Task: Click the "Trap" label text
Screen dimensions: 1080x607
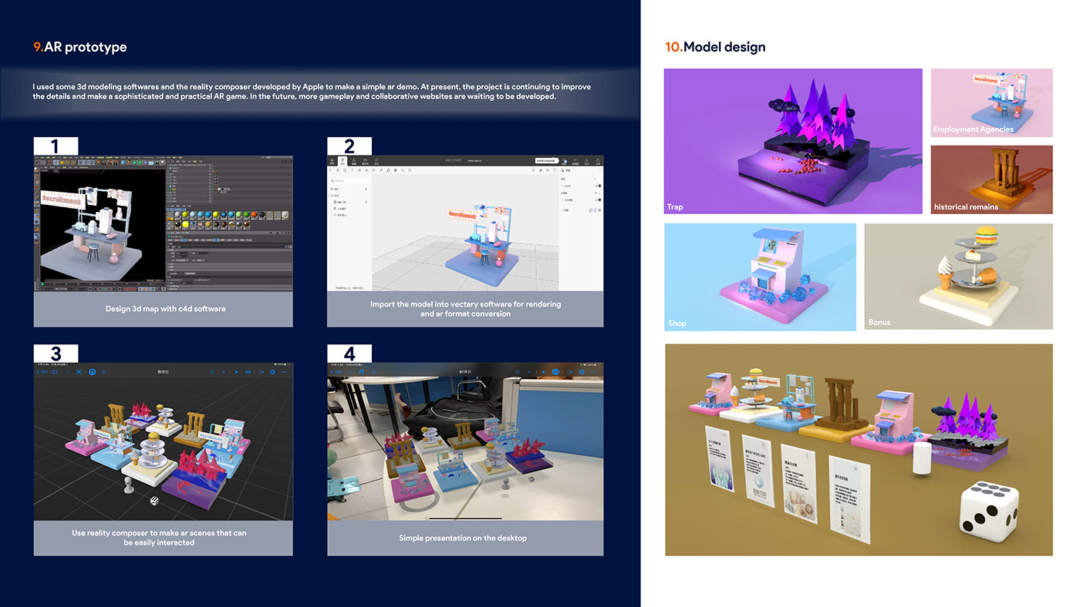Action: coord(675,206)
